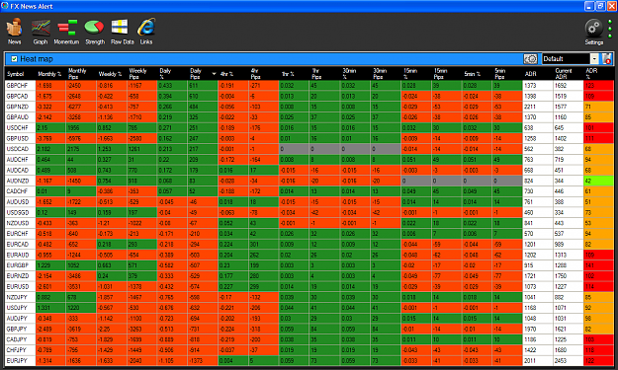The height and width of the screenshot is (370, 618).
Task: Minimize the FX News Alert window
Action: (589, 6)
